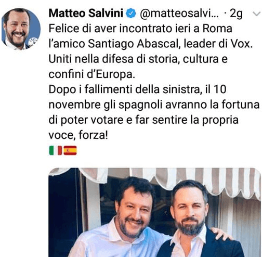The image size is (262, 257).
Task: Click the Lega logo inside the avatar
Action: tap(33, 42)
